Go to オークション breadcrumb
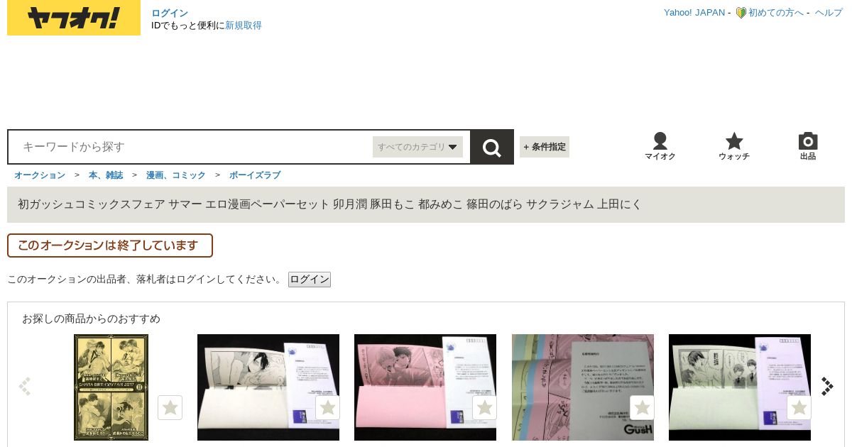852x447 pixels. point(40,175)
